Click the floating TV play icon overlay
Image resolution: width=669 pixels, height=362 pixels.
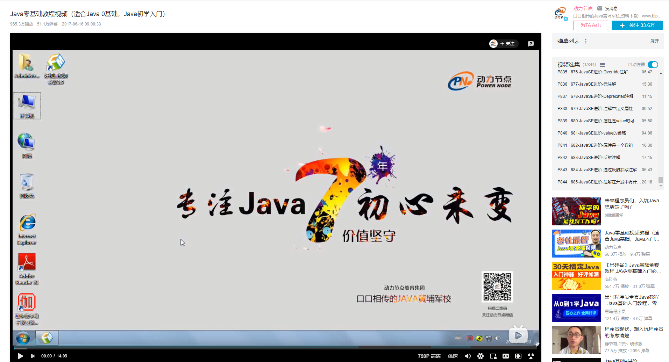518,334
